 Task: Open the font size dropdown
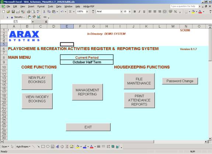(x=130, y=12)
